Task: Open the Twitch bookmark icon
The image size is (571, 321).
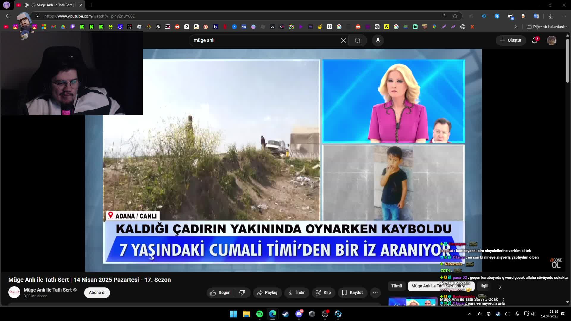Action: coord(73,27)
